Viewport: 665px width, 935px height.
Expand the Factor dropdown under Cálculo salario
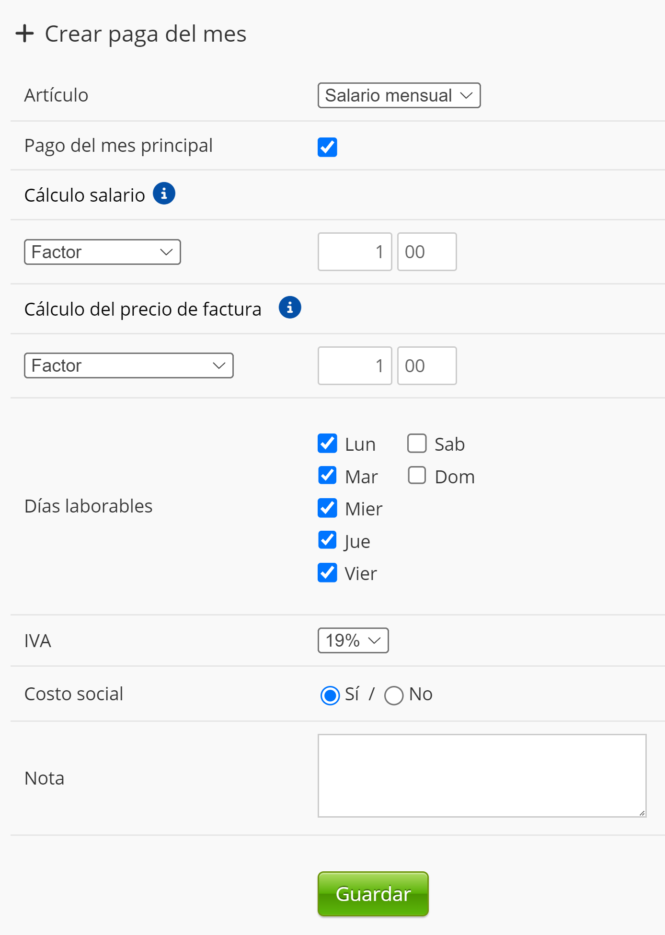[103, 252]
